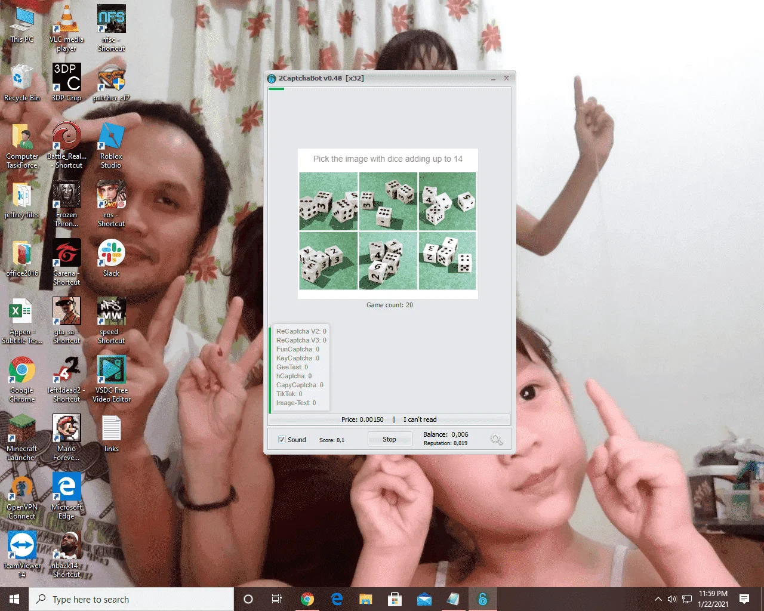
Task: Select the 3DP Chip desktop icon
Action: (x=66, y=83)
